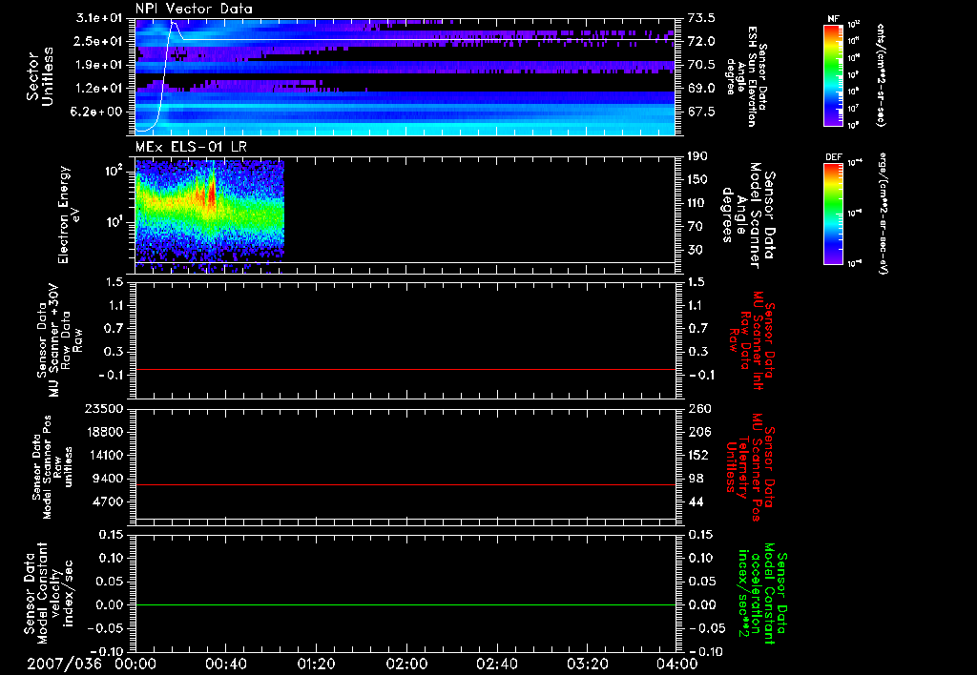Click the '02:40' time tick label
Viewport: 977px width, 675px height.
coord(496,664)
